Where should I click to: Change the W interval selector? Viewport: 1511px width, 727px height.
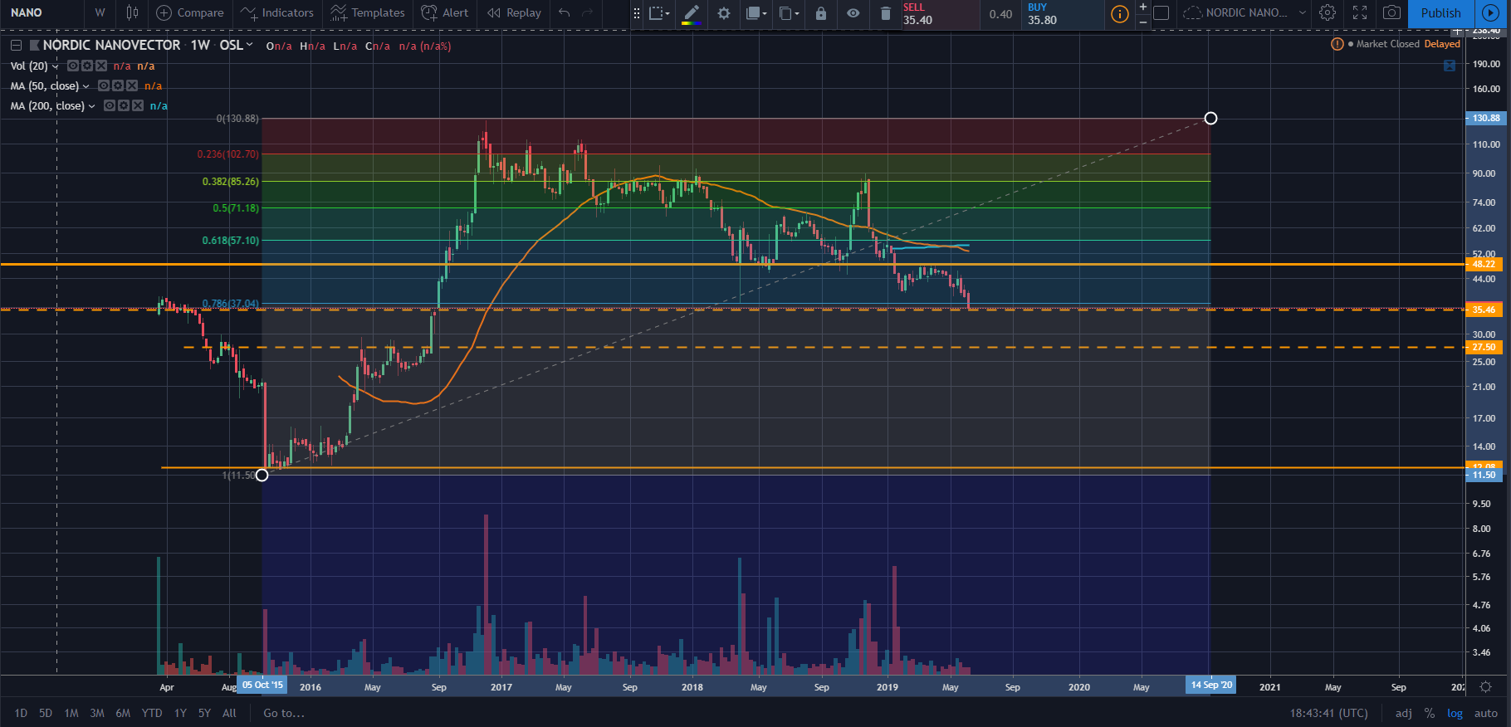(x=100, y=12)
